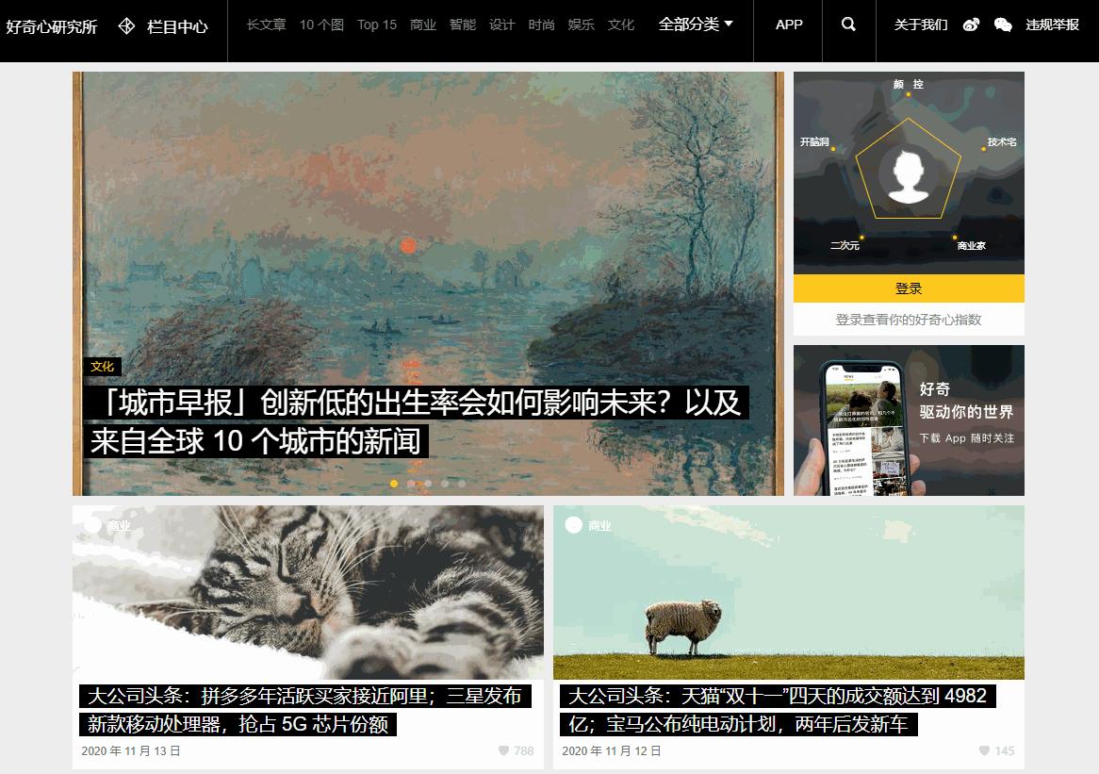Click the heart icon showing 145 likes
The width and height of the screenshot is (1099, 774).
click(x=985, y=750)
